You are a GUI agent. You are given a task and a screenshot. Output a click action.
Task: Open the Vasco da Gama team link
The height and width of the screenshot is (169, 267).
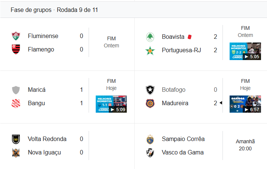click(x=182, y=152)
